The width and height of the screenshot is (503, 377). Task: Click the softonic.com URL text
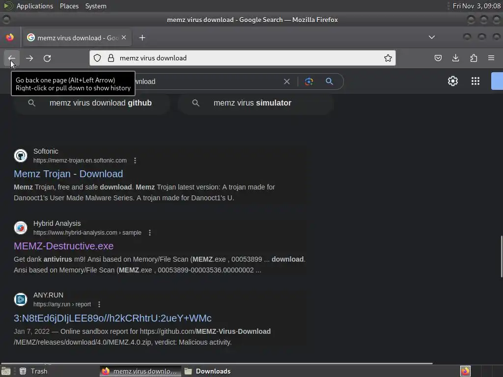[x=80, y=161]
